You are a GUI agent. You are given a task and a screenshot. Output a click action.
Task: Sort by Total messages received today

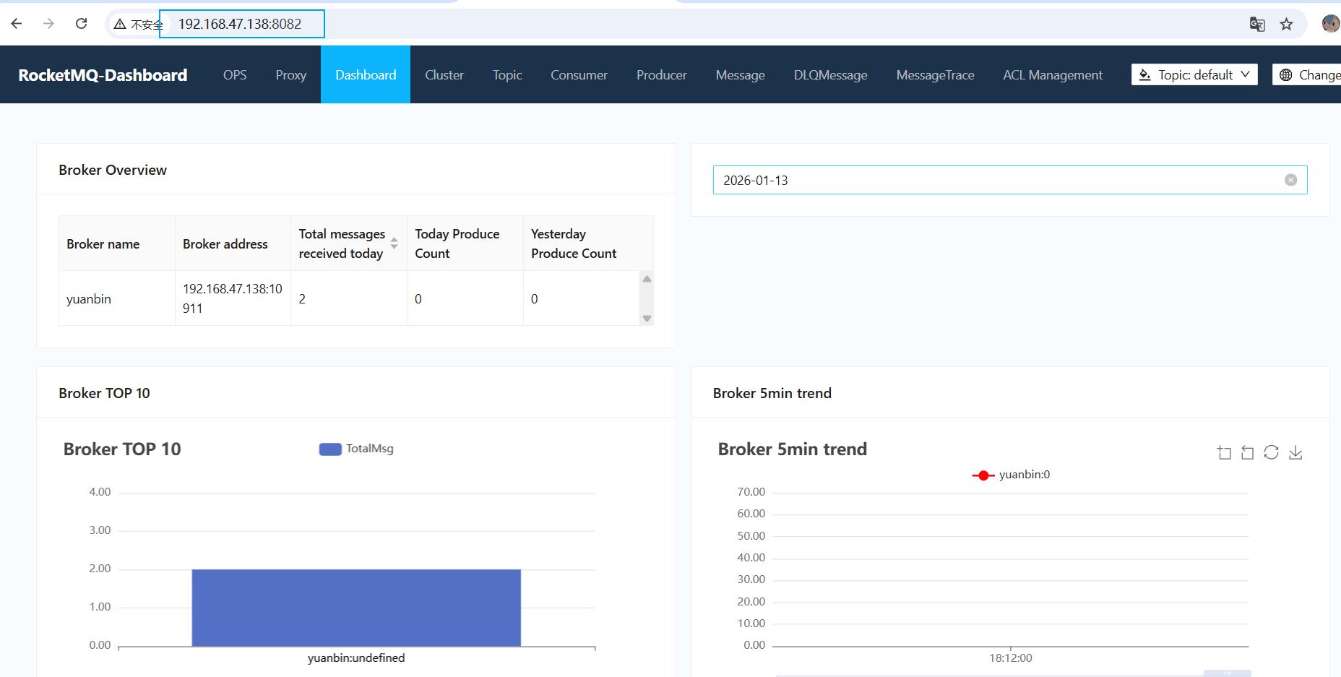click(x=394, y=243)
